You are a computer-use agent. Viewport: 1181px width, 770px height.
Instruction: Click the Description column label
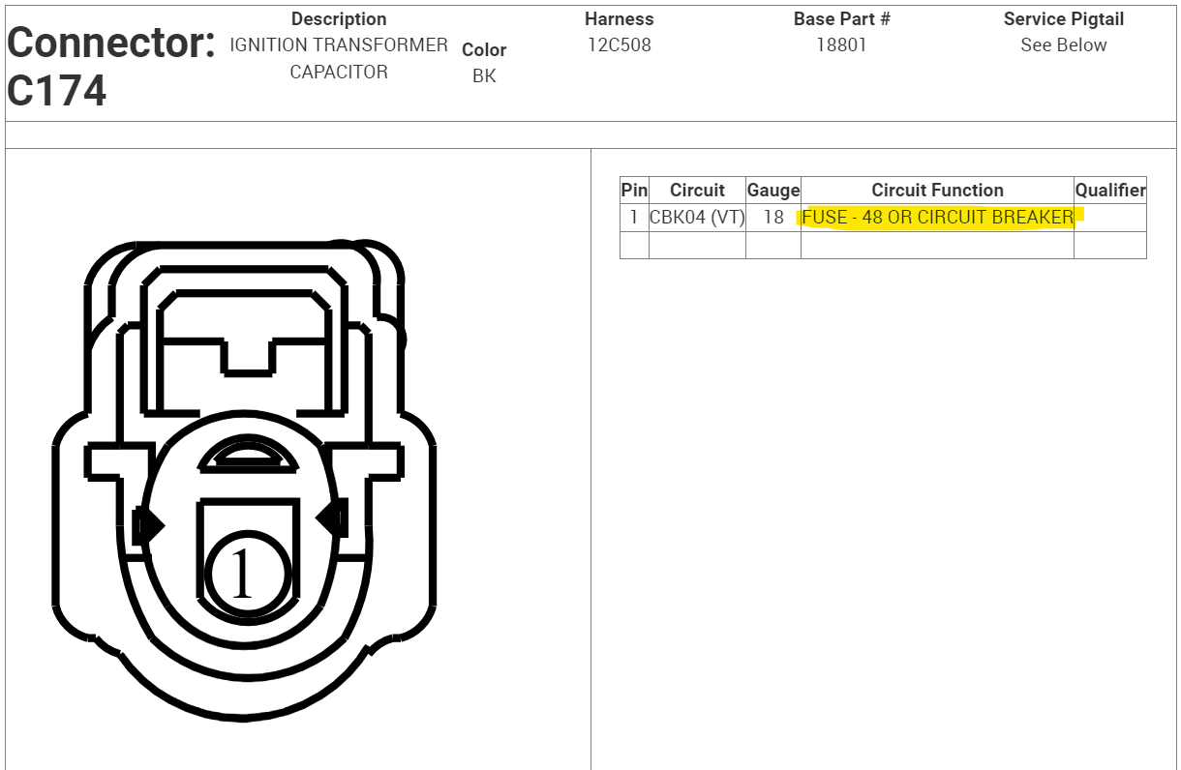click(339, 18)
